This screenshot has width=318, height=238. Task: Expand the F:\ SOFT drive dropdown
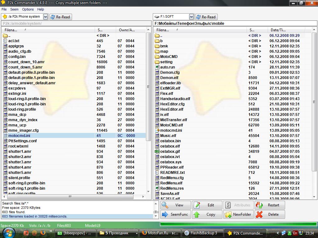(x=191, y=17)
